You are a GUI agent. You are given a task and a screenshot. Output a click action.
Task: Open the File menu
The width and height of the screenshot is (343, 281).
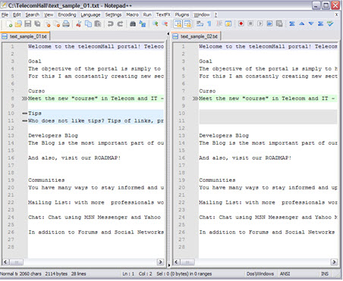click(5, 15)
